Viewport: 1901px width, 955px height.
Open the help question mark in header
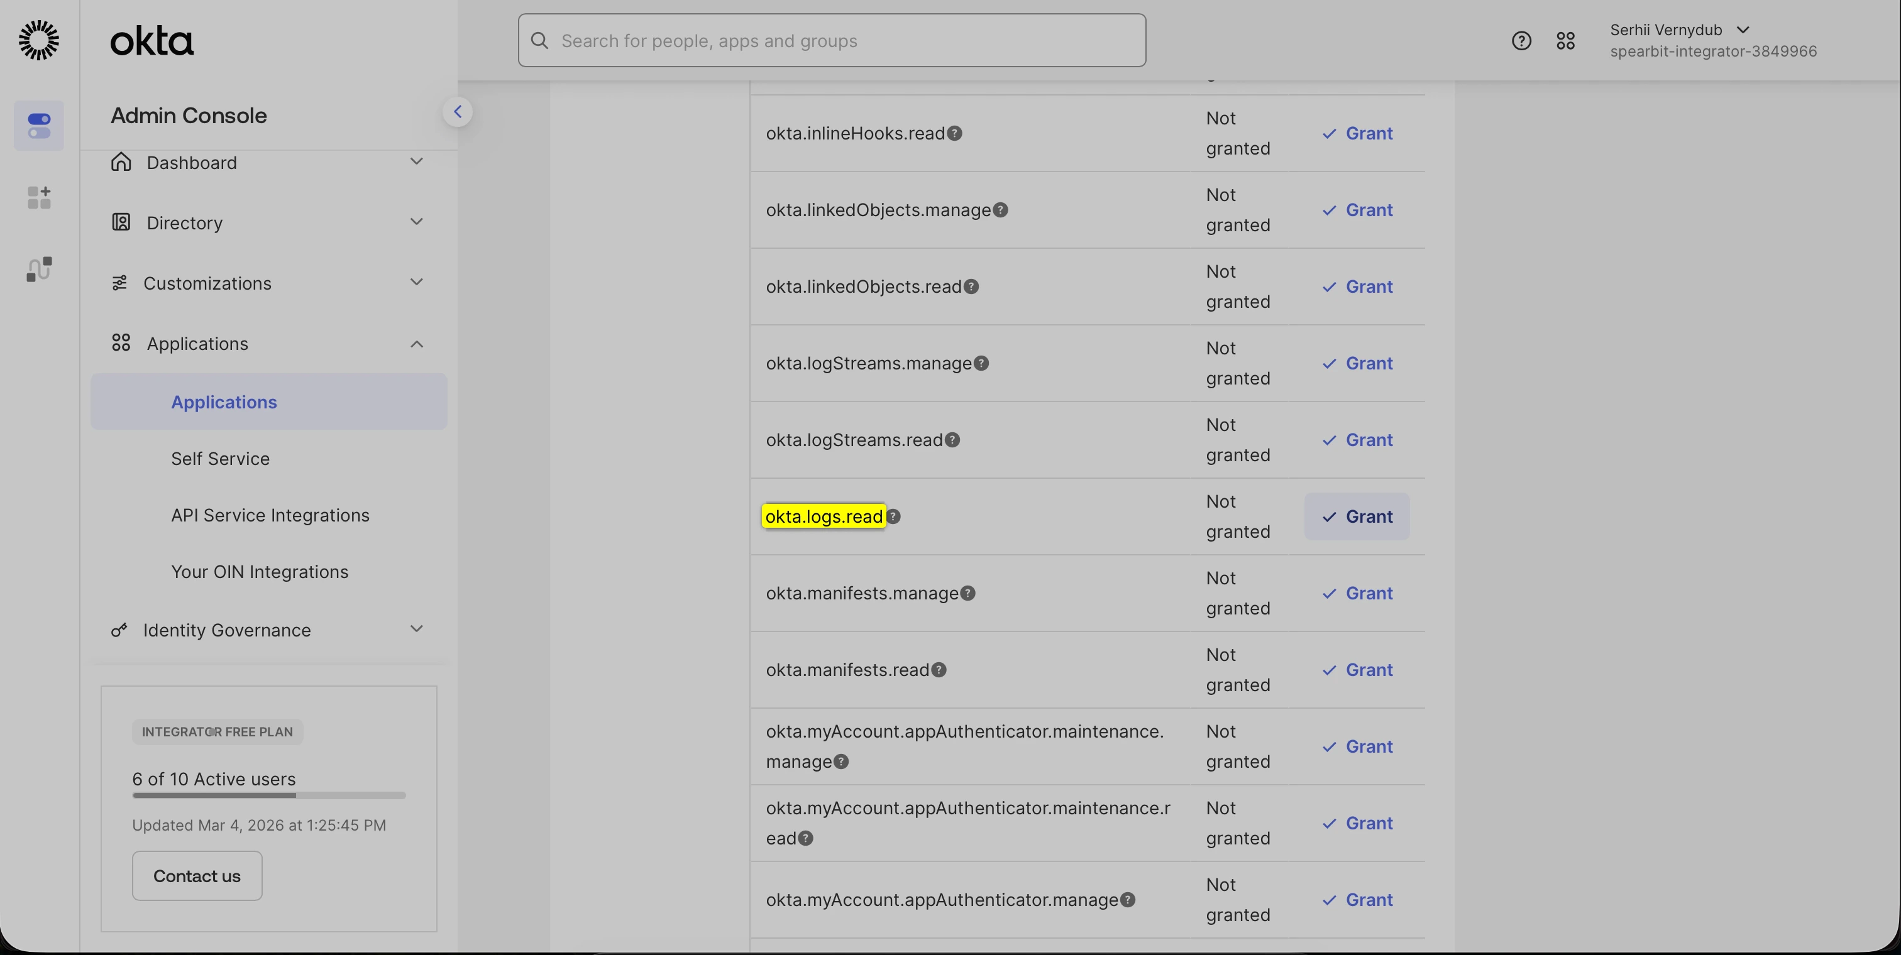pos(1521,41)
